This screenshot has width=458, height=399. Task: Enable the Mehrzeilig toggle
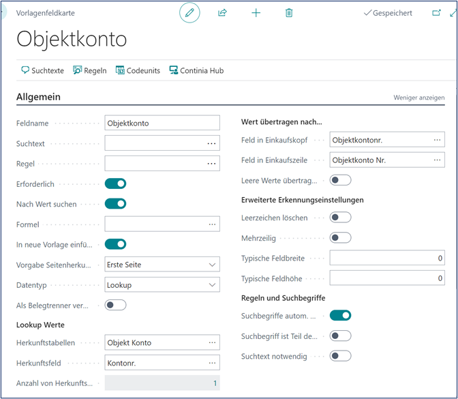(x=340, y=238)
